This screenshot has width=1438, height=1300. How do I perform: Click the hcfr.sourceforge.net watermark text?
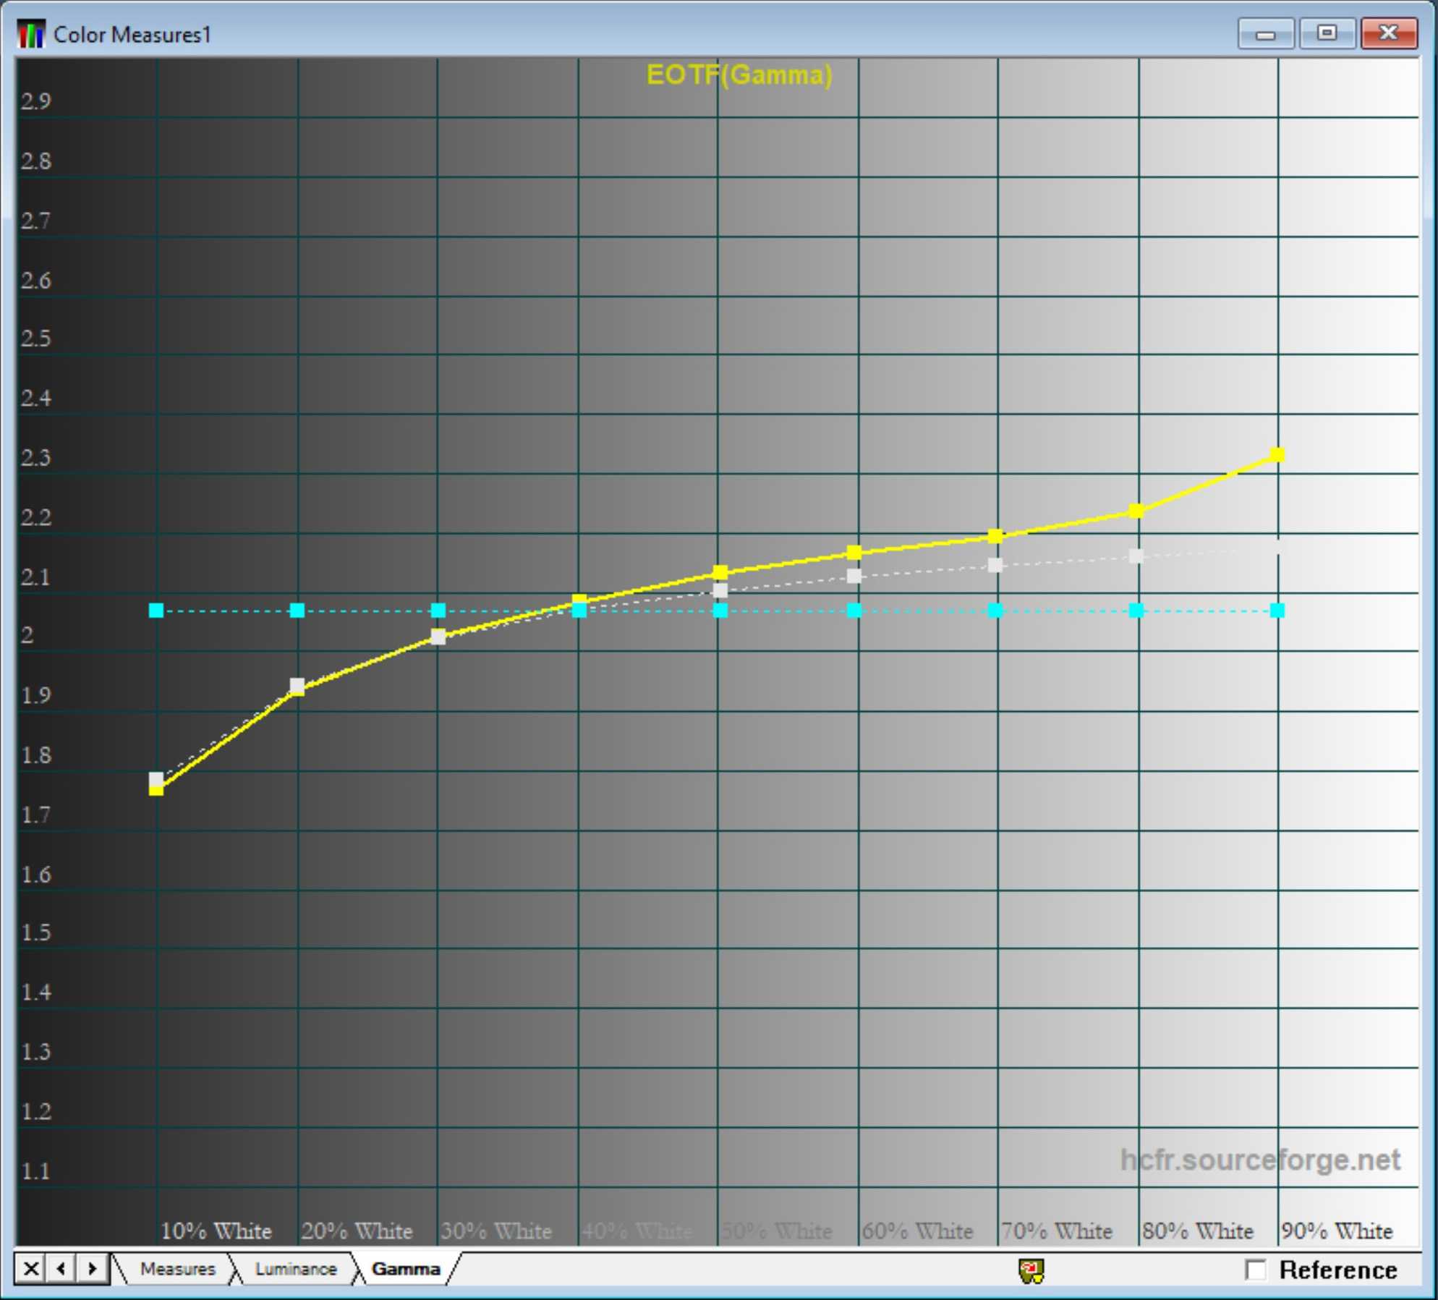pyautogui.click(x=1259, y=1160)
